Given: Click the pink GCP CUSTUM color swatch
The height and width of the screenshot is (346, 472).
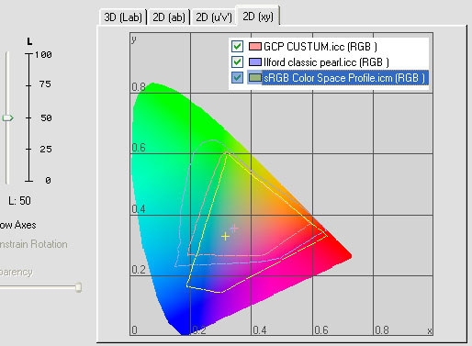Looking at the screenshot, I should click(255, 47).
